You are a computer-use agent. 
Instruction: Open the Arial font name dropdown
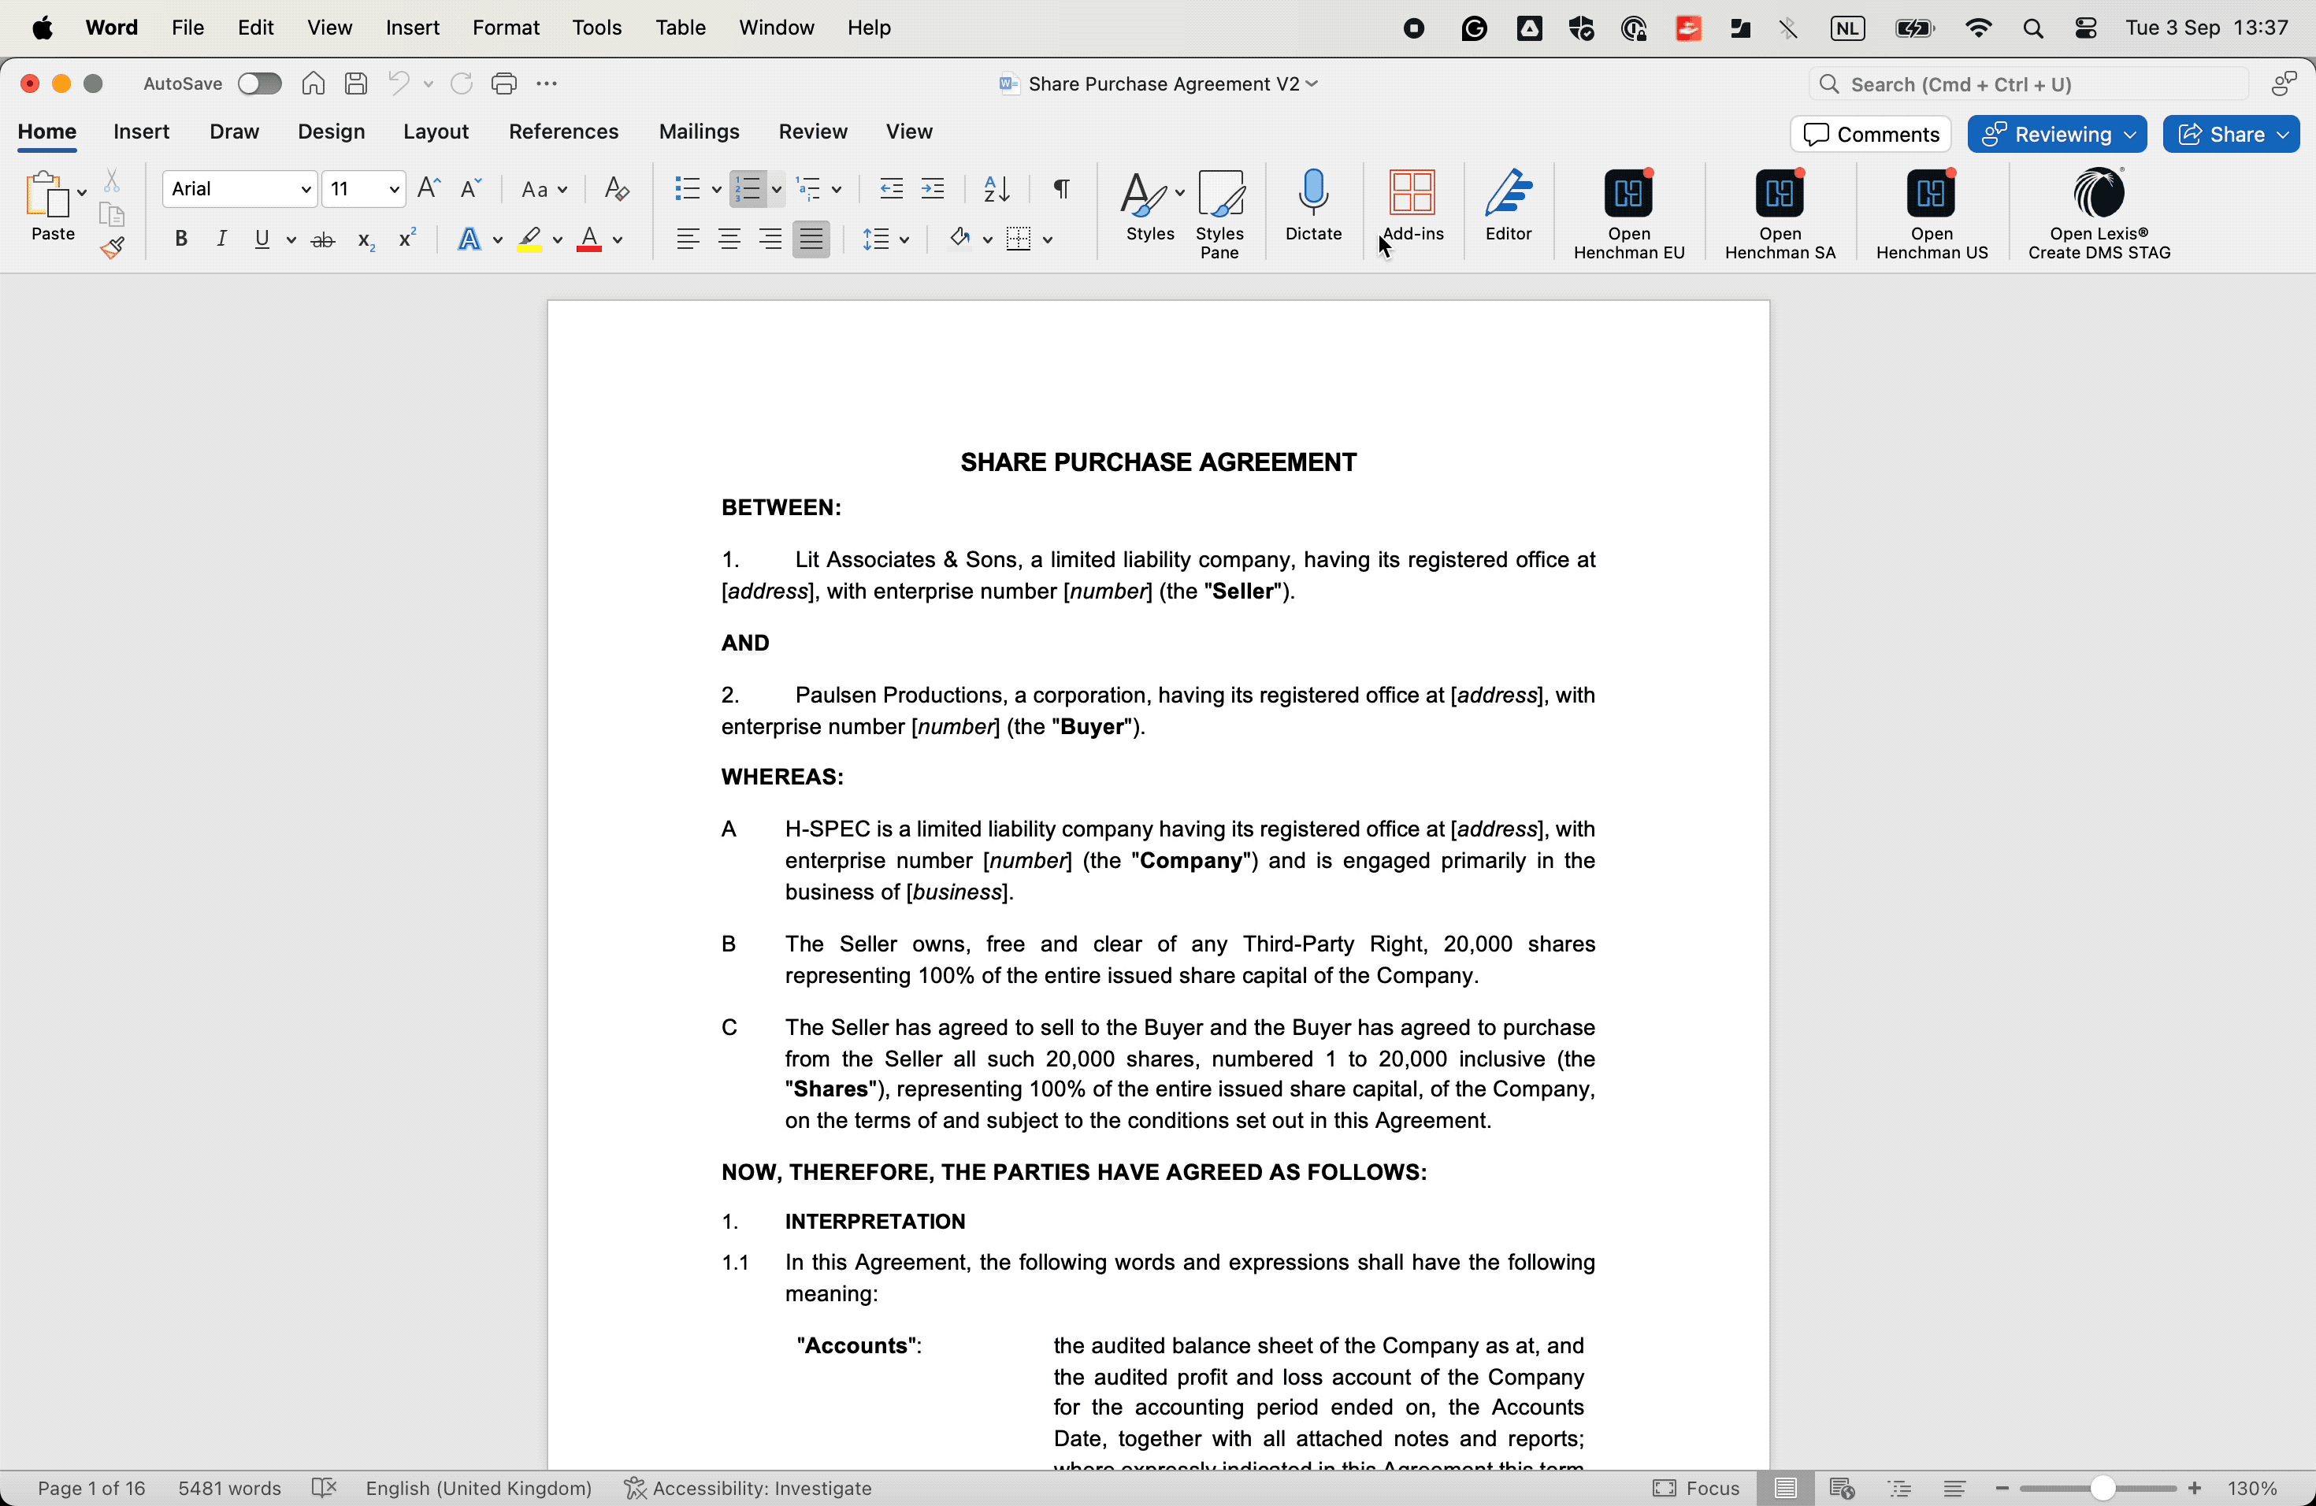pos(305,189)
